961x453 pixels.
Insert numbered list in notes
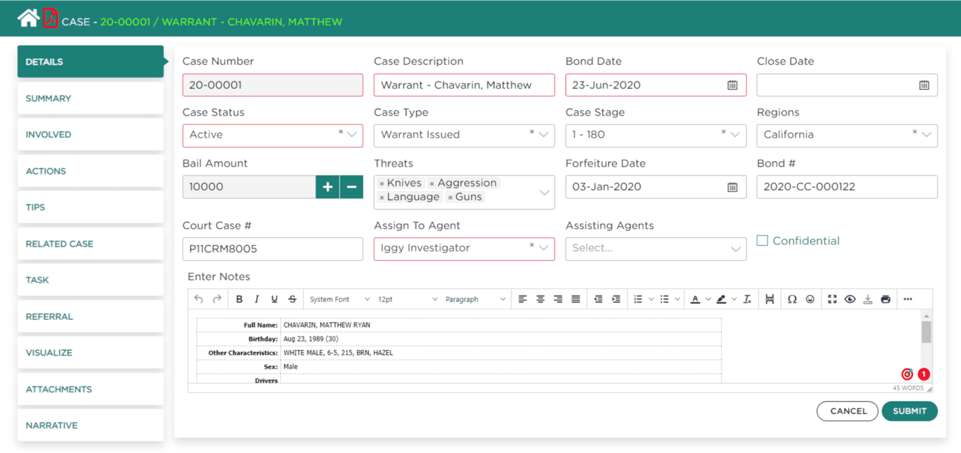(638, 299)
